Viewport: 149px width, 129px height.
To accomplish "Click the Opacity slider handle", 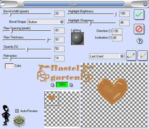I will click(x=27, y=49).
